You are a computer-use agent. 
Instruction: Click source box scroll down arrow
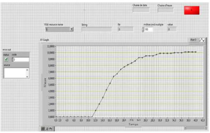(x=27, y=77)
